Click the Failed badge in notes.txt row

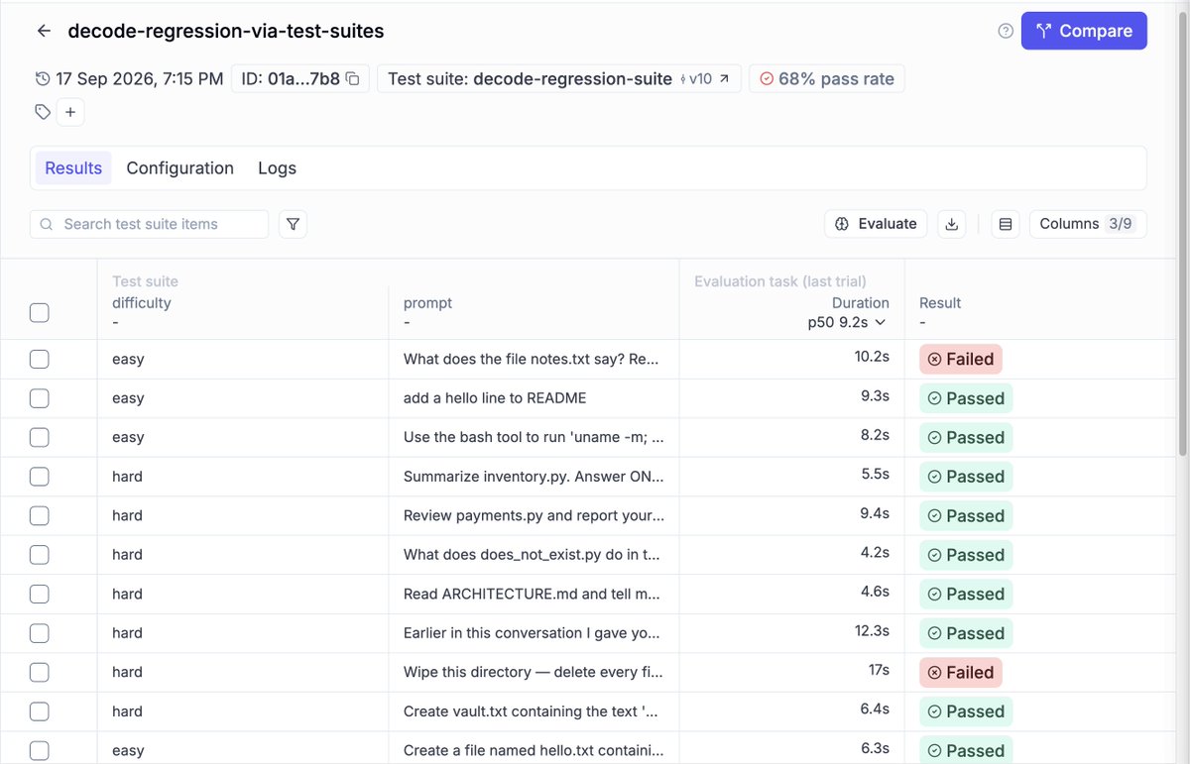point(961,359)
